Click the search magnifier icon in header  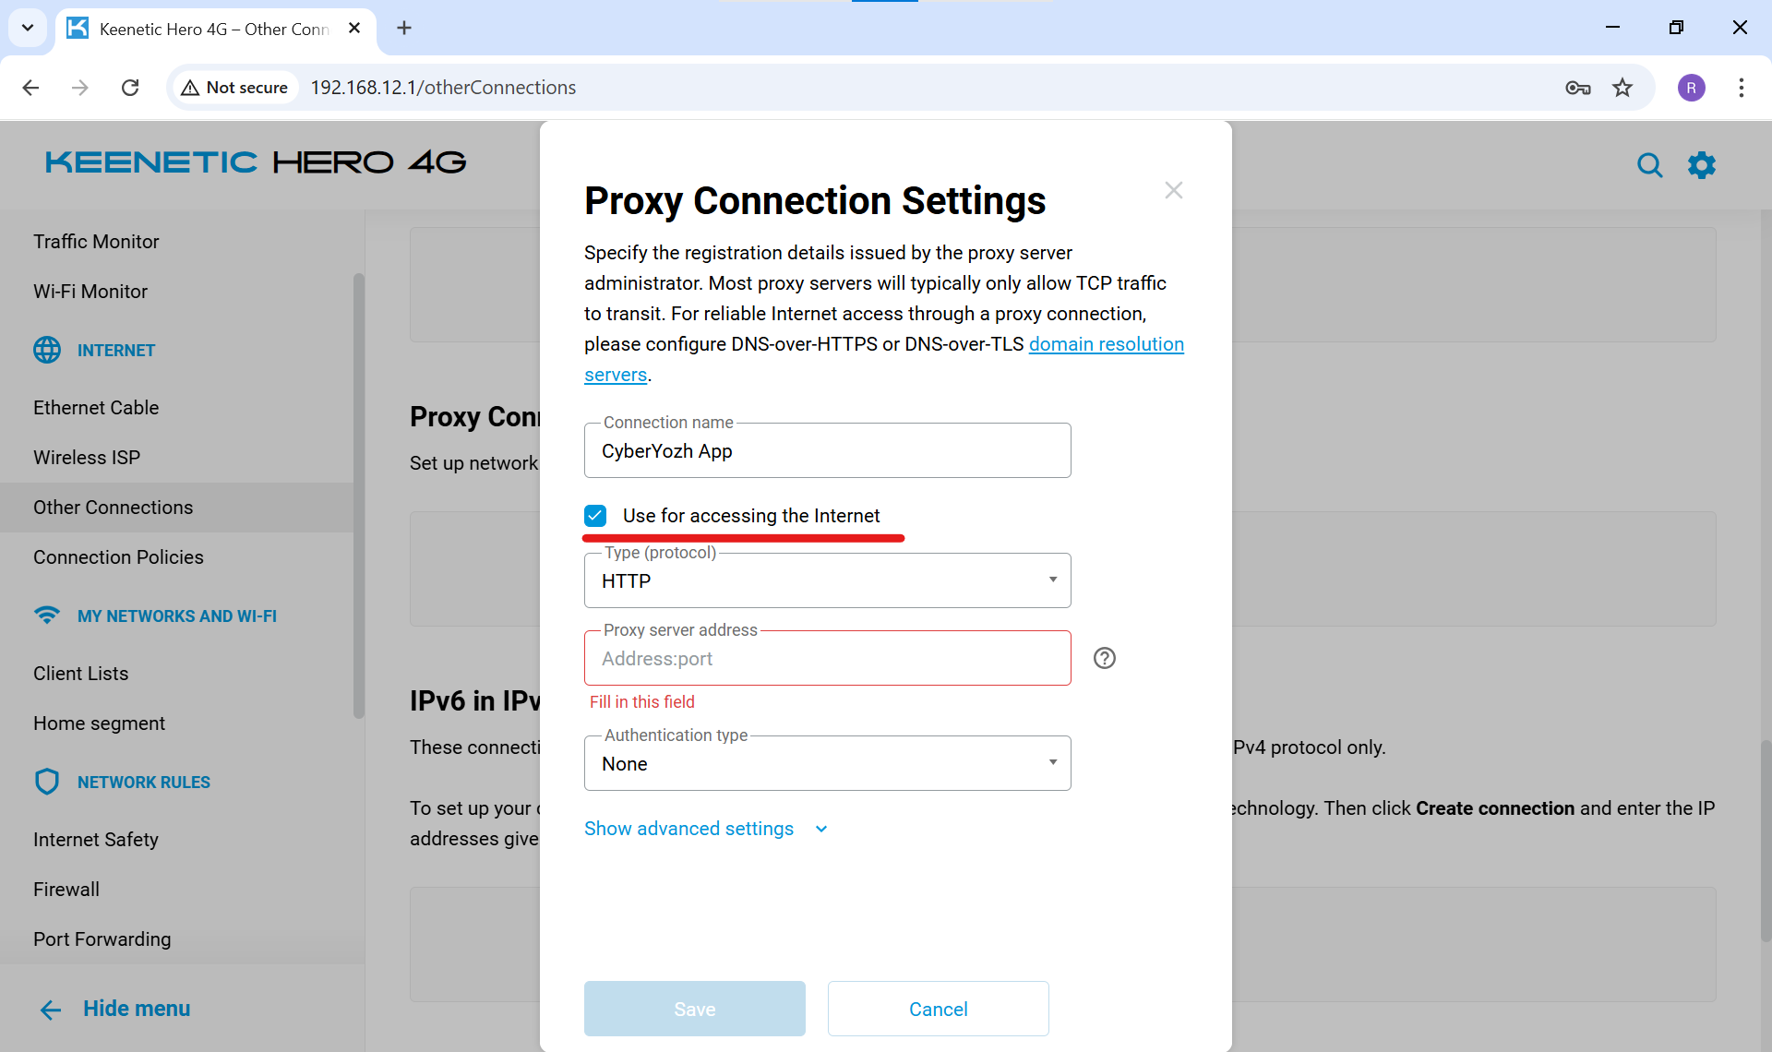(x=1649, y=165)
